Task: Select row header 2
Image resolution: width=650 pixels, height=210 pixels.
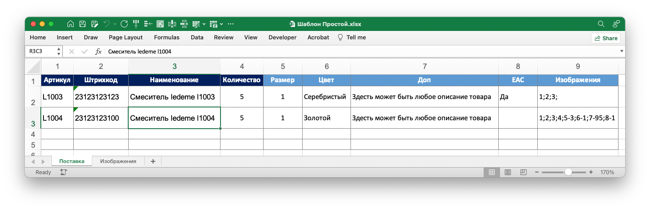Action: tap(33, 97)
